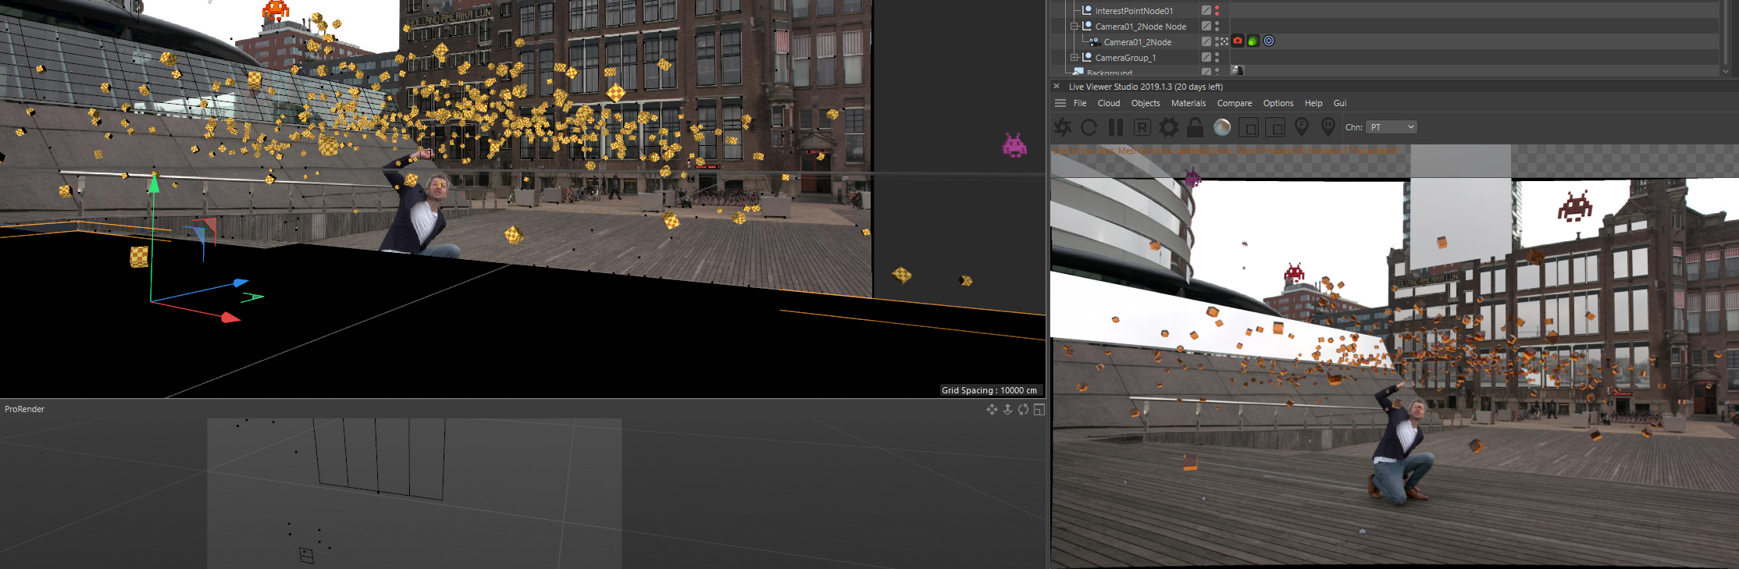Click the viewport dolly camera icon
The width and height of the screenshot is (1739, 569).
pos(1008,410)
